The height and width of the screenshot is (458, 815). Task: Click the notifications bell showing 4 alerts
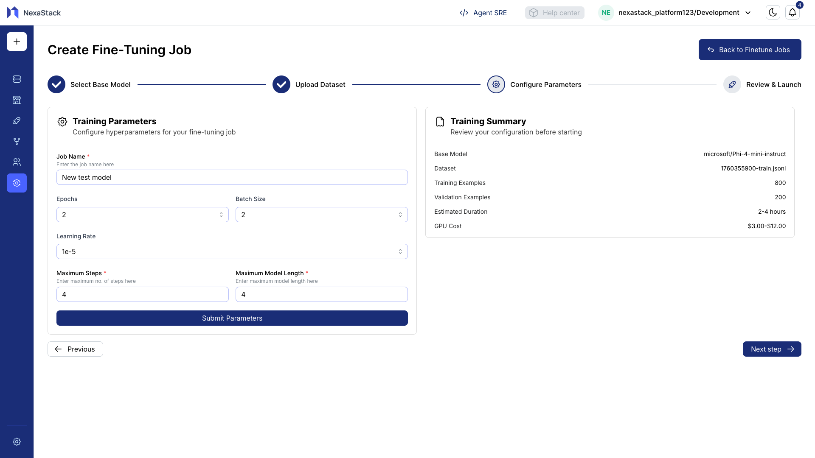793,12
